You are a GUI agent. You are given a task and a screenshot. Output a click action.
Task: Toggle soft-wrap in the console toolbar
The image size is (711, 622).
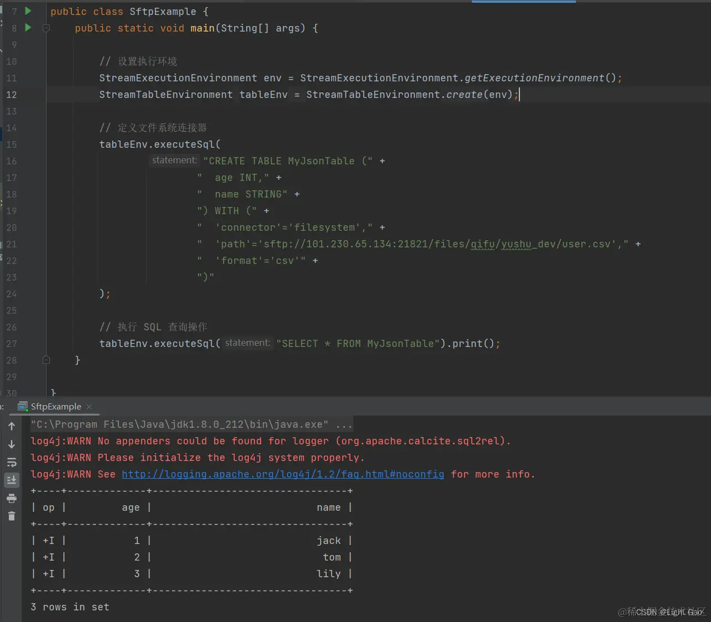pyautogui.click(x=12, y=463)
